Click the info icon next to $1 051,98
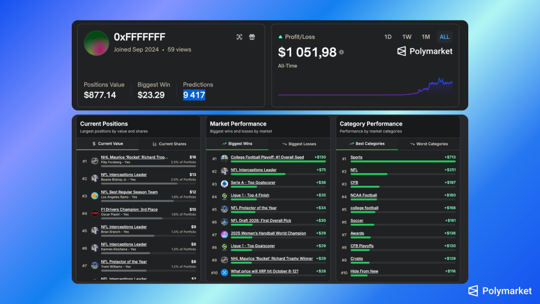 coord(342,52)
